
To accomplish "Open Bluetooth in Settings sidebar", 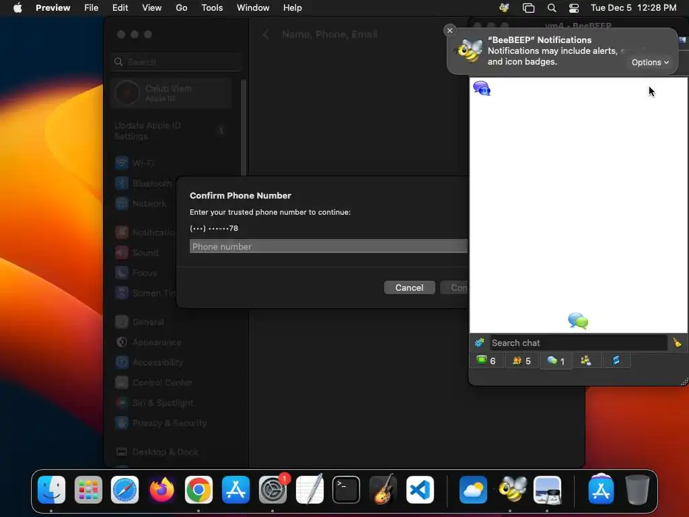I will pyautogui.click(x=143, y=183).
